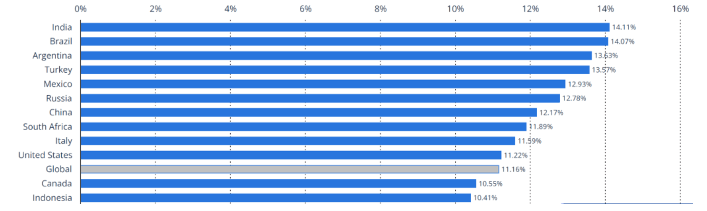
Task: Click the Italy axis label
Action: coord(63,141)
